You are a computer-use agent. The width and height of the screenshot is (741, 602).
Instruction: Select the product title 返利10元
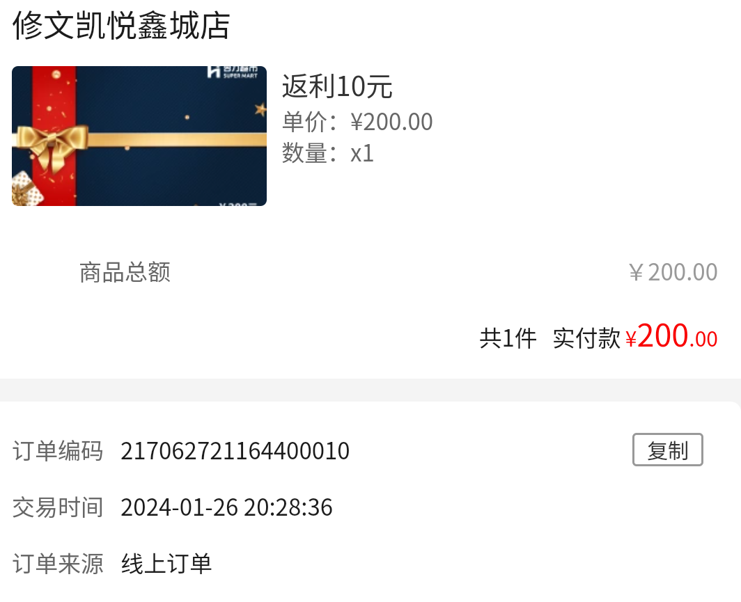tap(337, 86)
